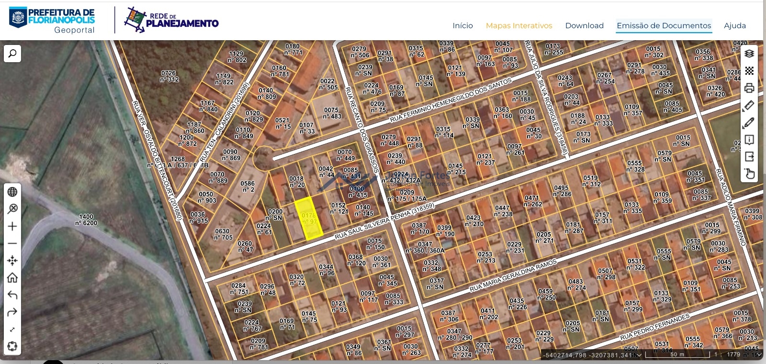Image resolution: width=766 pixels, height=364 pixels.
Task: Click the export map icon
Action: [749, 156]
